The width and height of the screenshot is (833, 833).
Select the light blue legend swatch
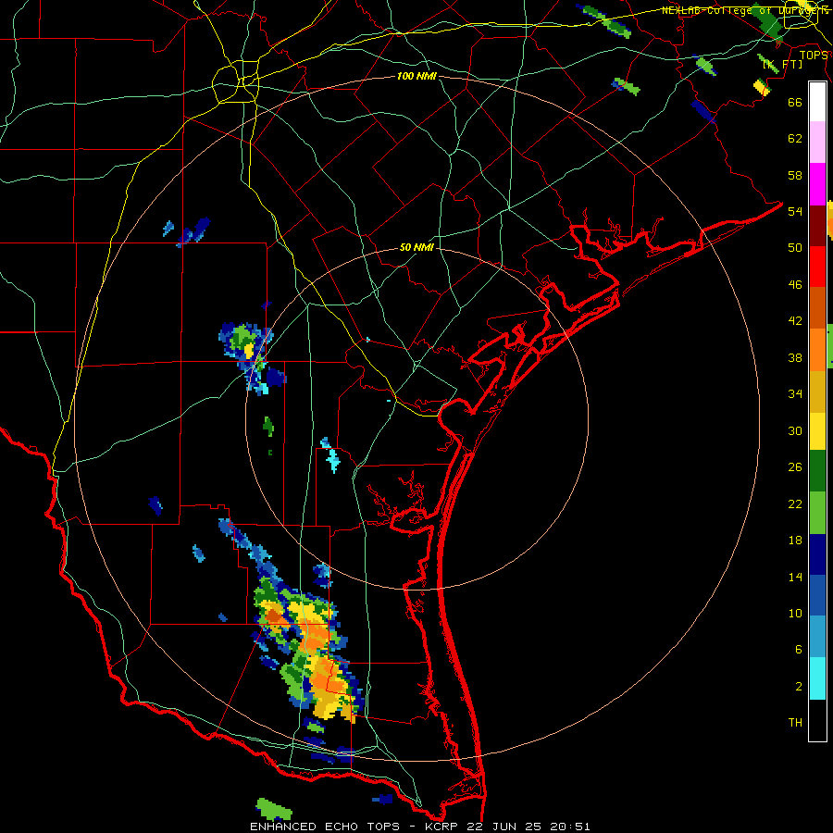tap(817, 637)
